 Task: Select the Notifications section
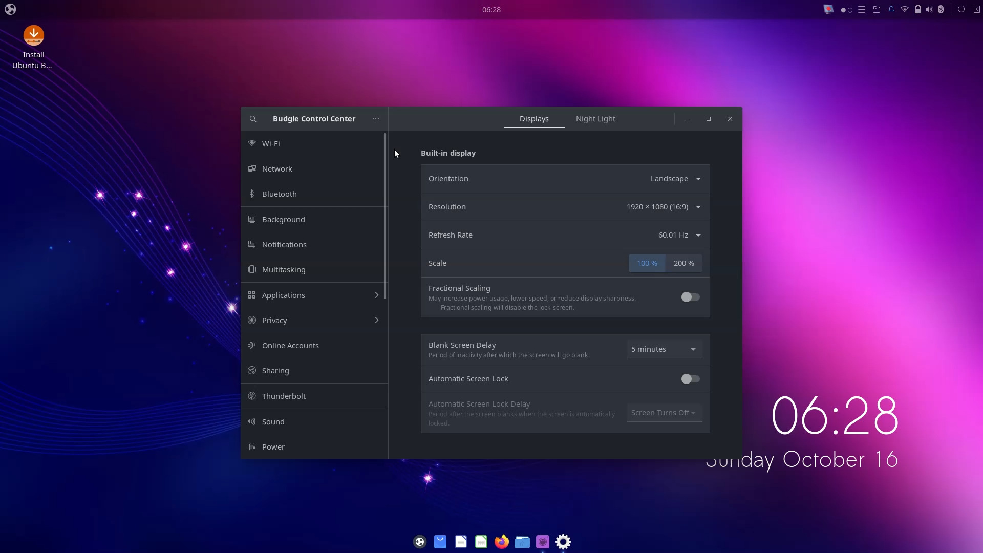pyautogui.click(x=284, y=244)
